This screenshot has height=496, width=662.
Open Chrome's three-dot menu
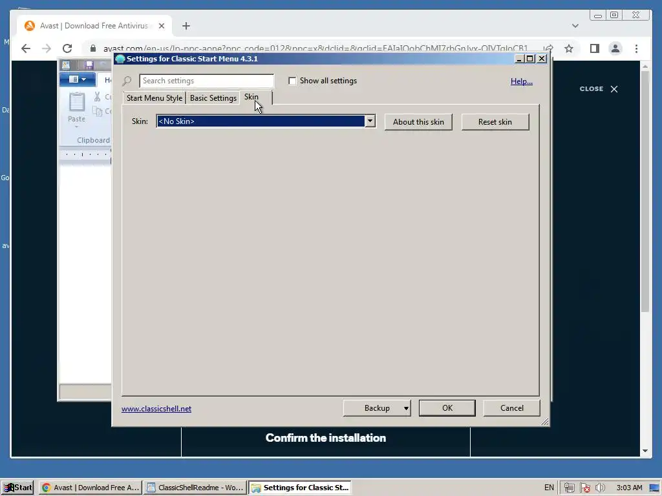click(x=636, y=48)
